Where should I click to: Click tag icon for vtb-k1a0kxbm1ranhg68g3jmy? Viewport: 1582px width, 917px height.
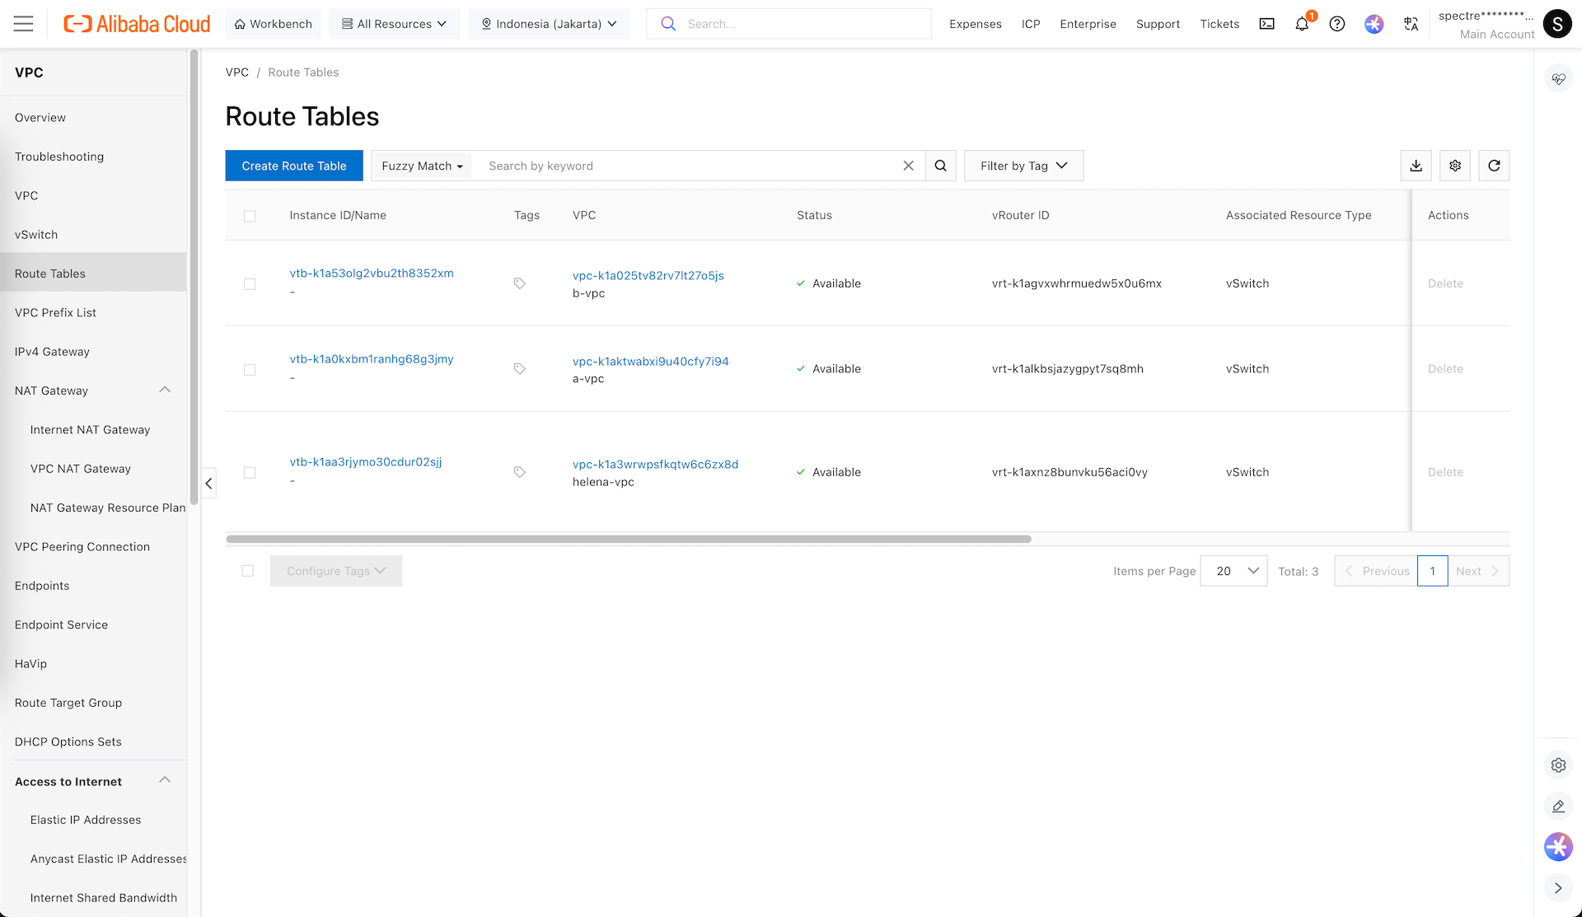tap(519, 368)
